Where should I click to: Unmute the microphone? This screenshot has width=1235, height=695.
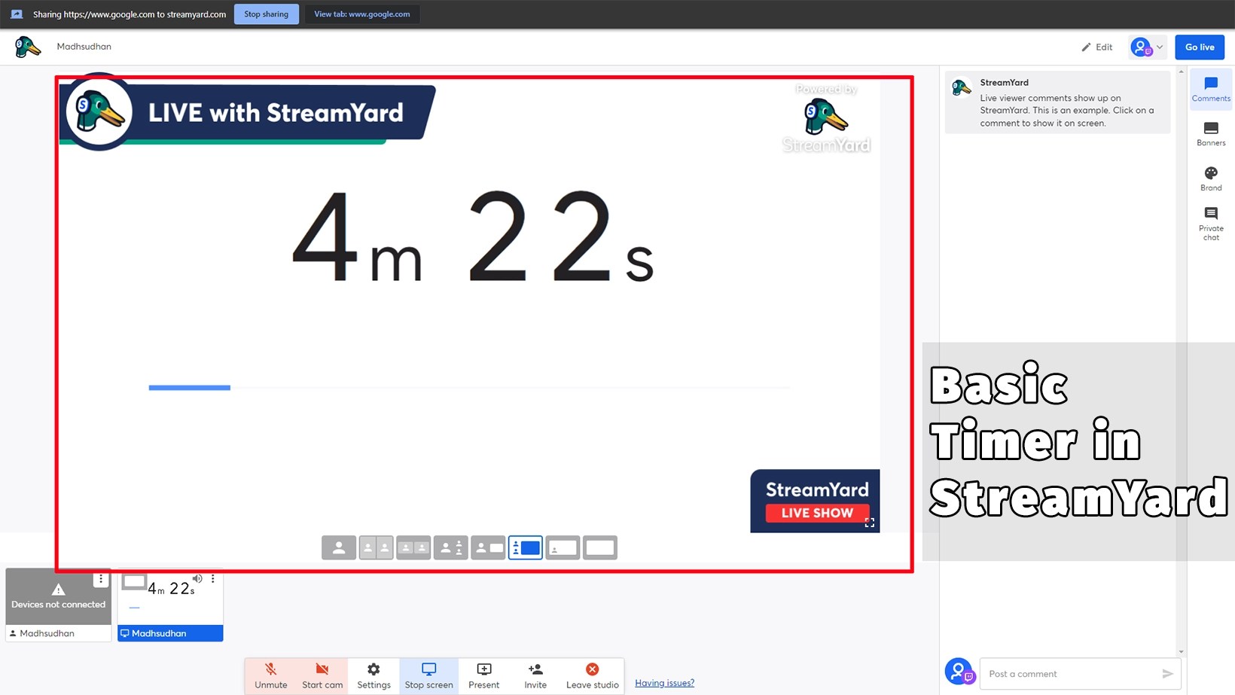coord(270,674)
